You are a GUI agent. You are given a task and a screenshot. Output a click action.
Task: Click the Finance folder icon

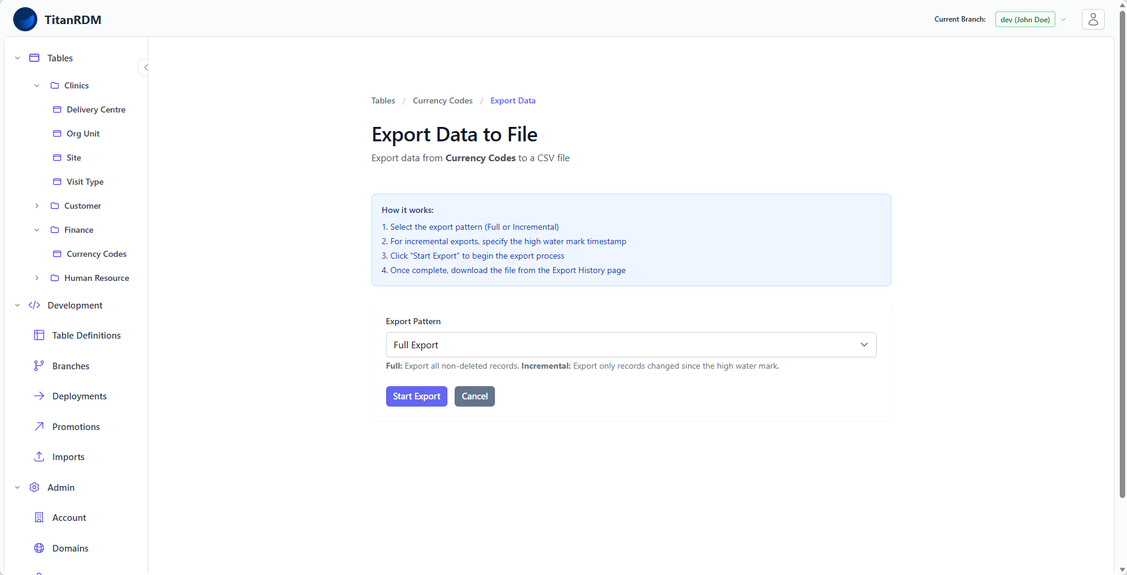(x=55, y=230)
